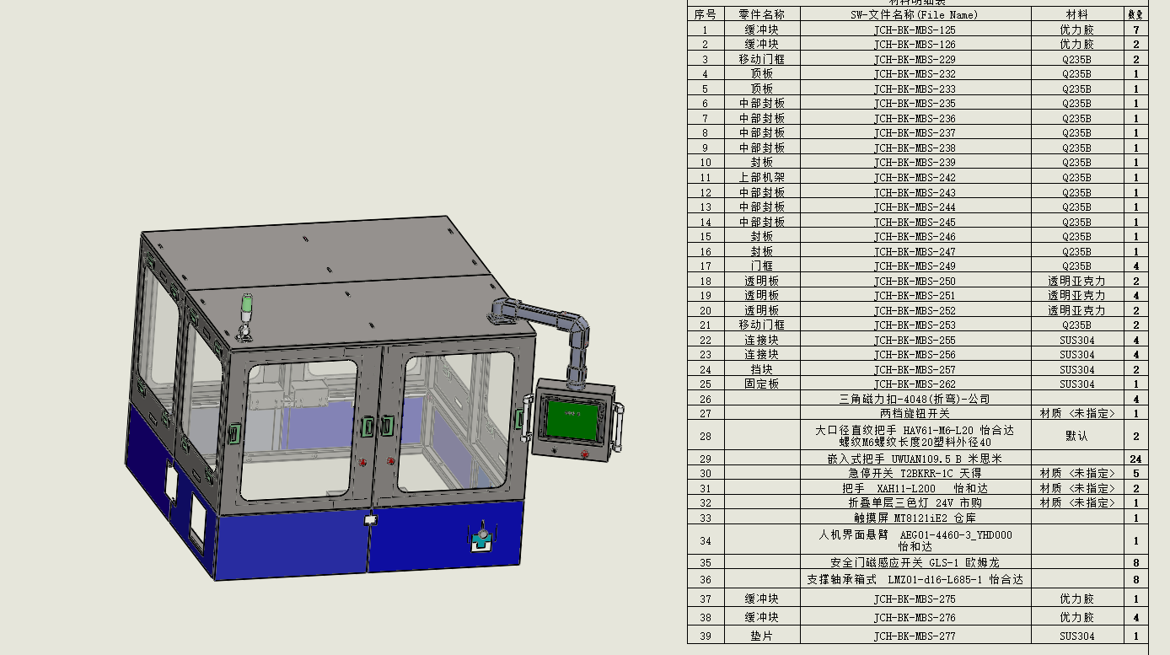This screenshot has height=655, width=1170.
Task: Select the 支撑轴承箱式 LMZ01-d16-L685-1 entry
Action: 915,579
